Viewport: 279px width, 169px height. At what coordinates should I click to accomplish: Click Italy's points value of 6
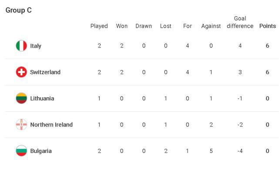tap(267, 46)
